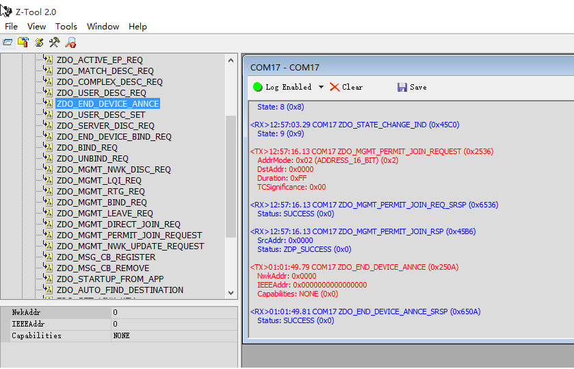Select ZDO_AUTO_FIND_DESTINATION command
The height and width of the screenshot is (369, 574).
point(120,290)
